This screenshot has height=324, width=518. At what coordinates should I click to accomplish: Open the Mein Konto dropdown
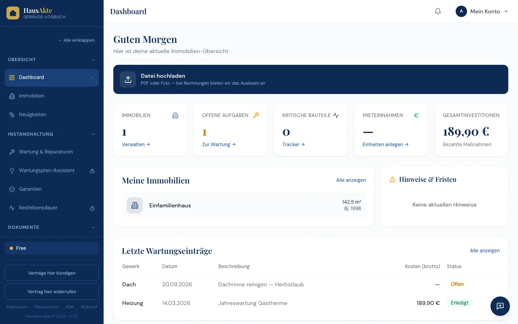point(482,11)
